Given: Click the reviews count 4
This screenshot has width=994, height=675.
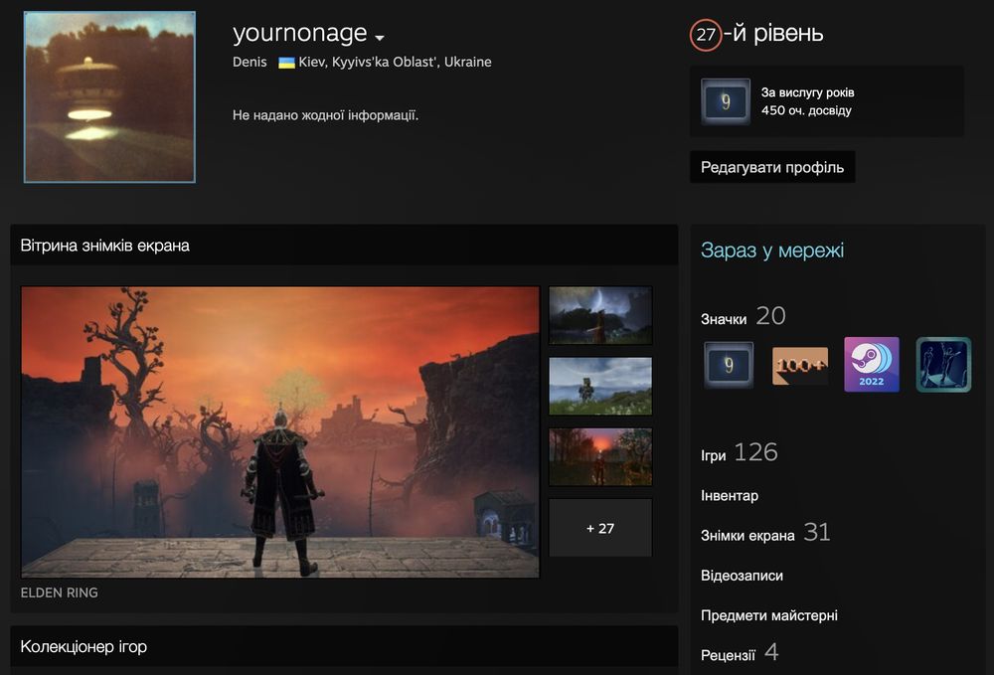Looking at the screenshot, I should pyautogui.click(x=771, y=651).
